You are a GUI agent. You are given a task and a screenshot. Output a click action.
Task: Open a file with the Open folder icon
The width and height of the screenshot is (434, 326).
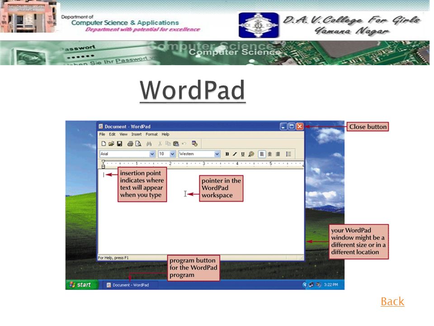click(111, 144)
